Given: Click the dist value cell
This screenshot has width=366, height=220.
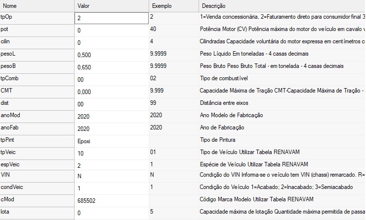Looking at the screenshot, I should 111,104.
